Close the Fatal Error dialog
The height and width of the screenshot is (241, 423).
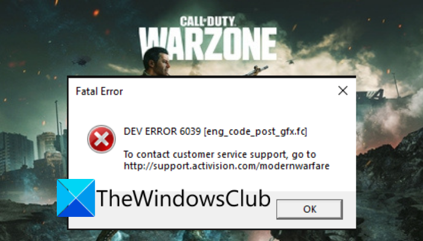343,90
